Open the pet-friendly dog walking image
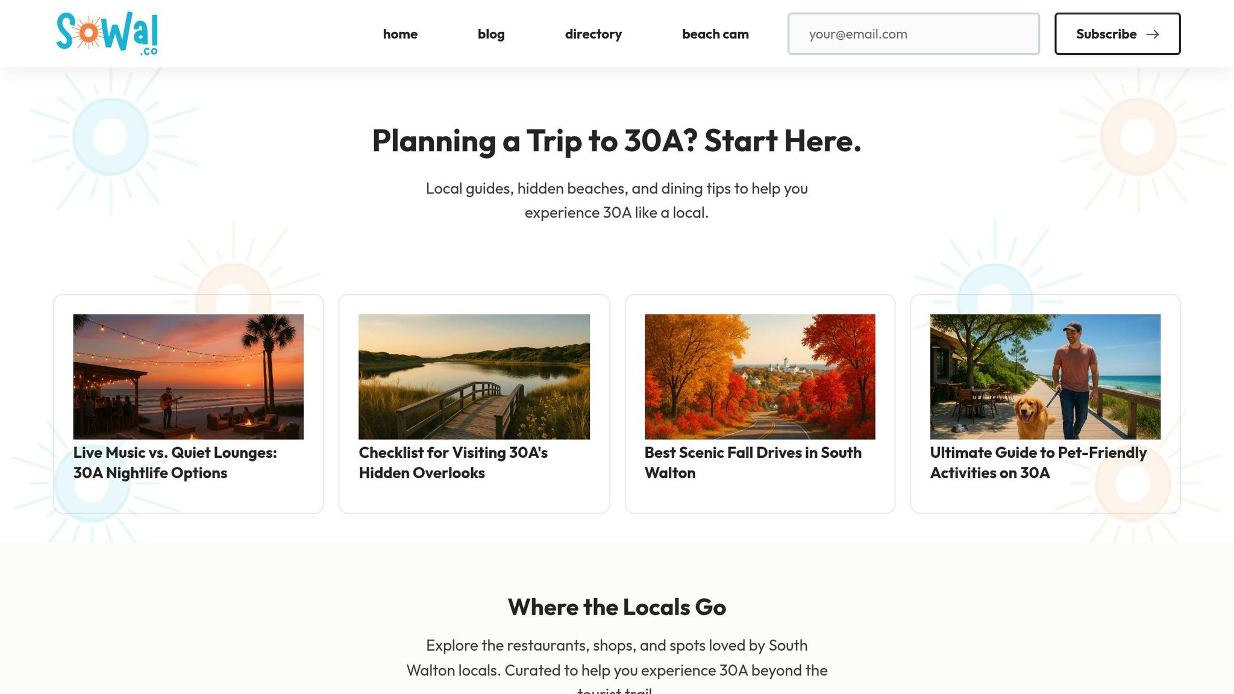The image size is (1234, 694). click(x=1045, y=377)
